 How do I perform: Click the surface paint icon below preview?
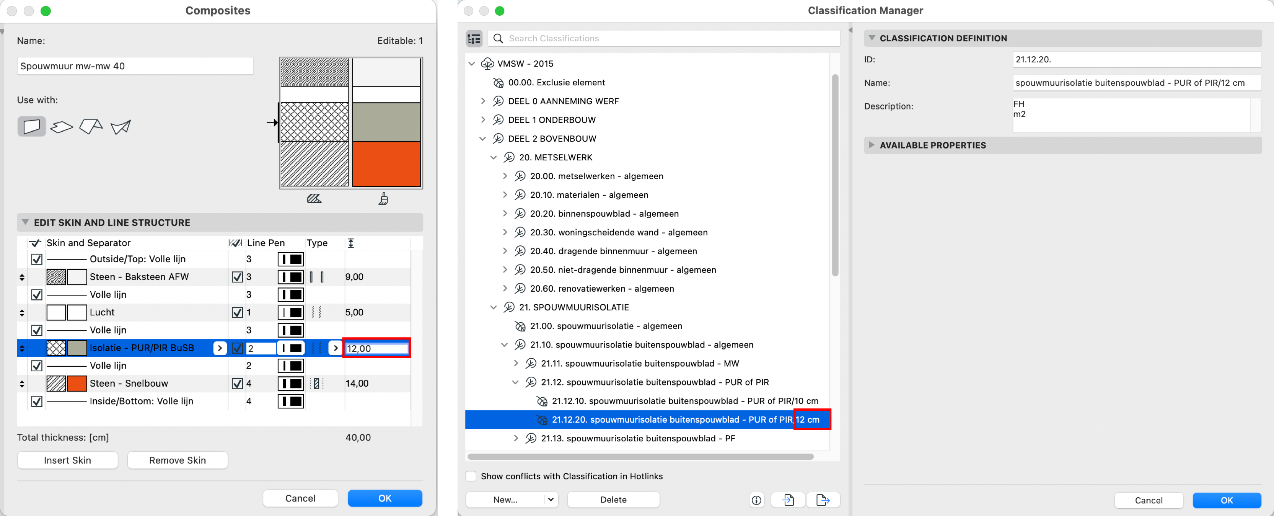[383, 199]
